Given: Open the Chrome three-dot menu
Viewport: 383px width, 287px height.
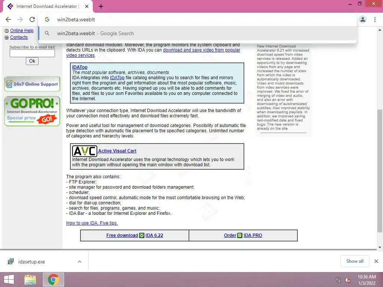Looking at the screenshot, I should click(x=375, y=19).
